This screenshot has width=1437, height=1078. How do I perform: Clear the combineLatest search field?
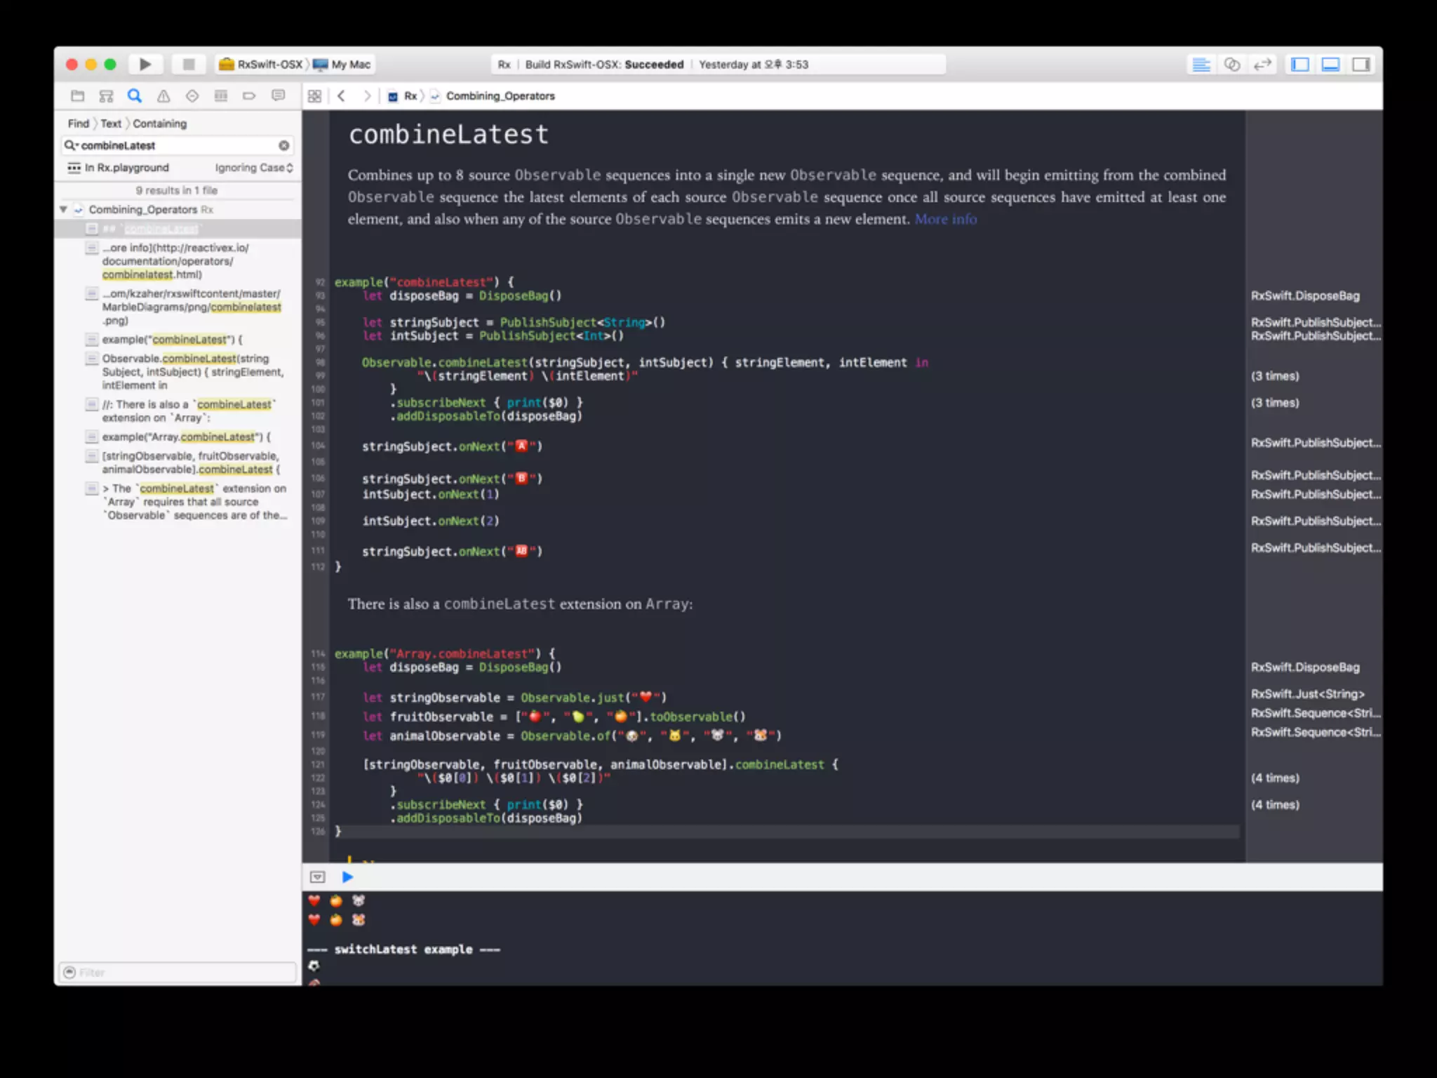point(283,145)
